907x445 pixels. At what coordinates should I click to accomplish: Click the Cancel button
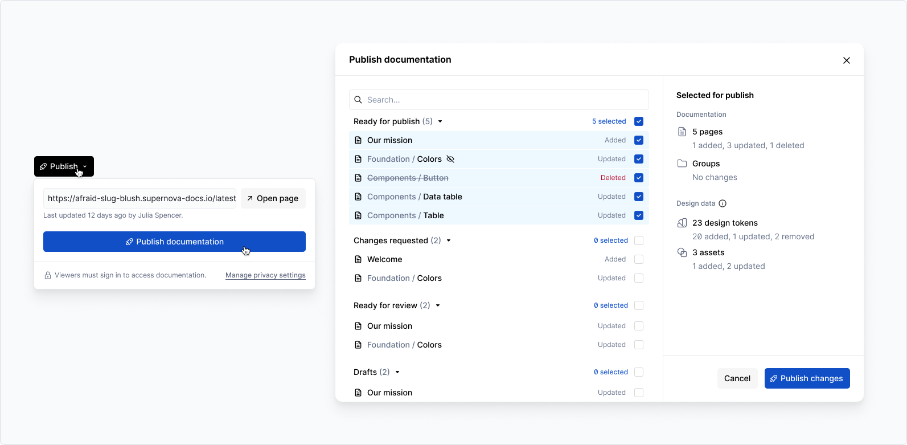coord(737,378)
